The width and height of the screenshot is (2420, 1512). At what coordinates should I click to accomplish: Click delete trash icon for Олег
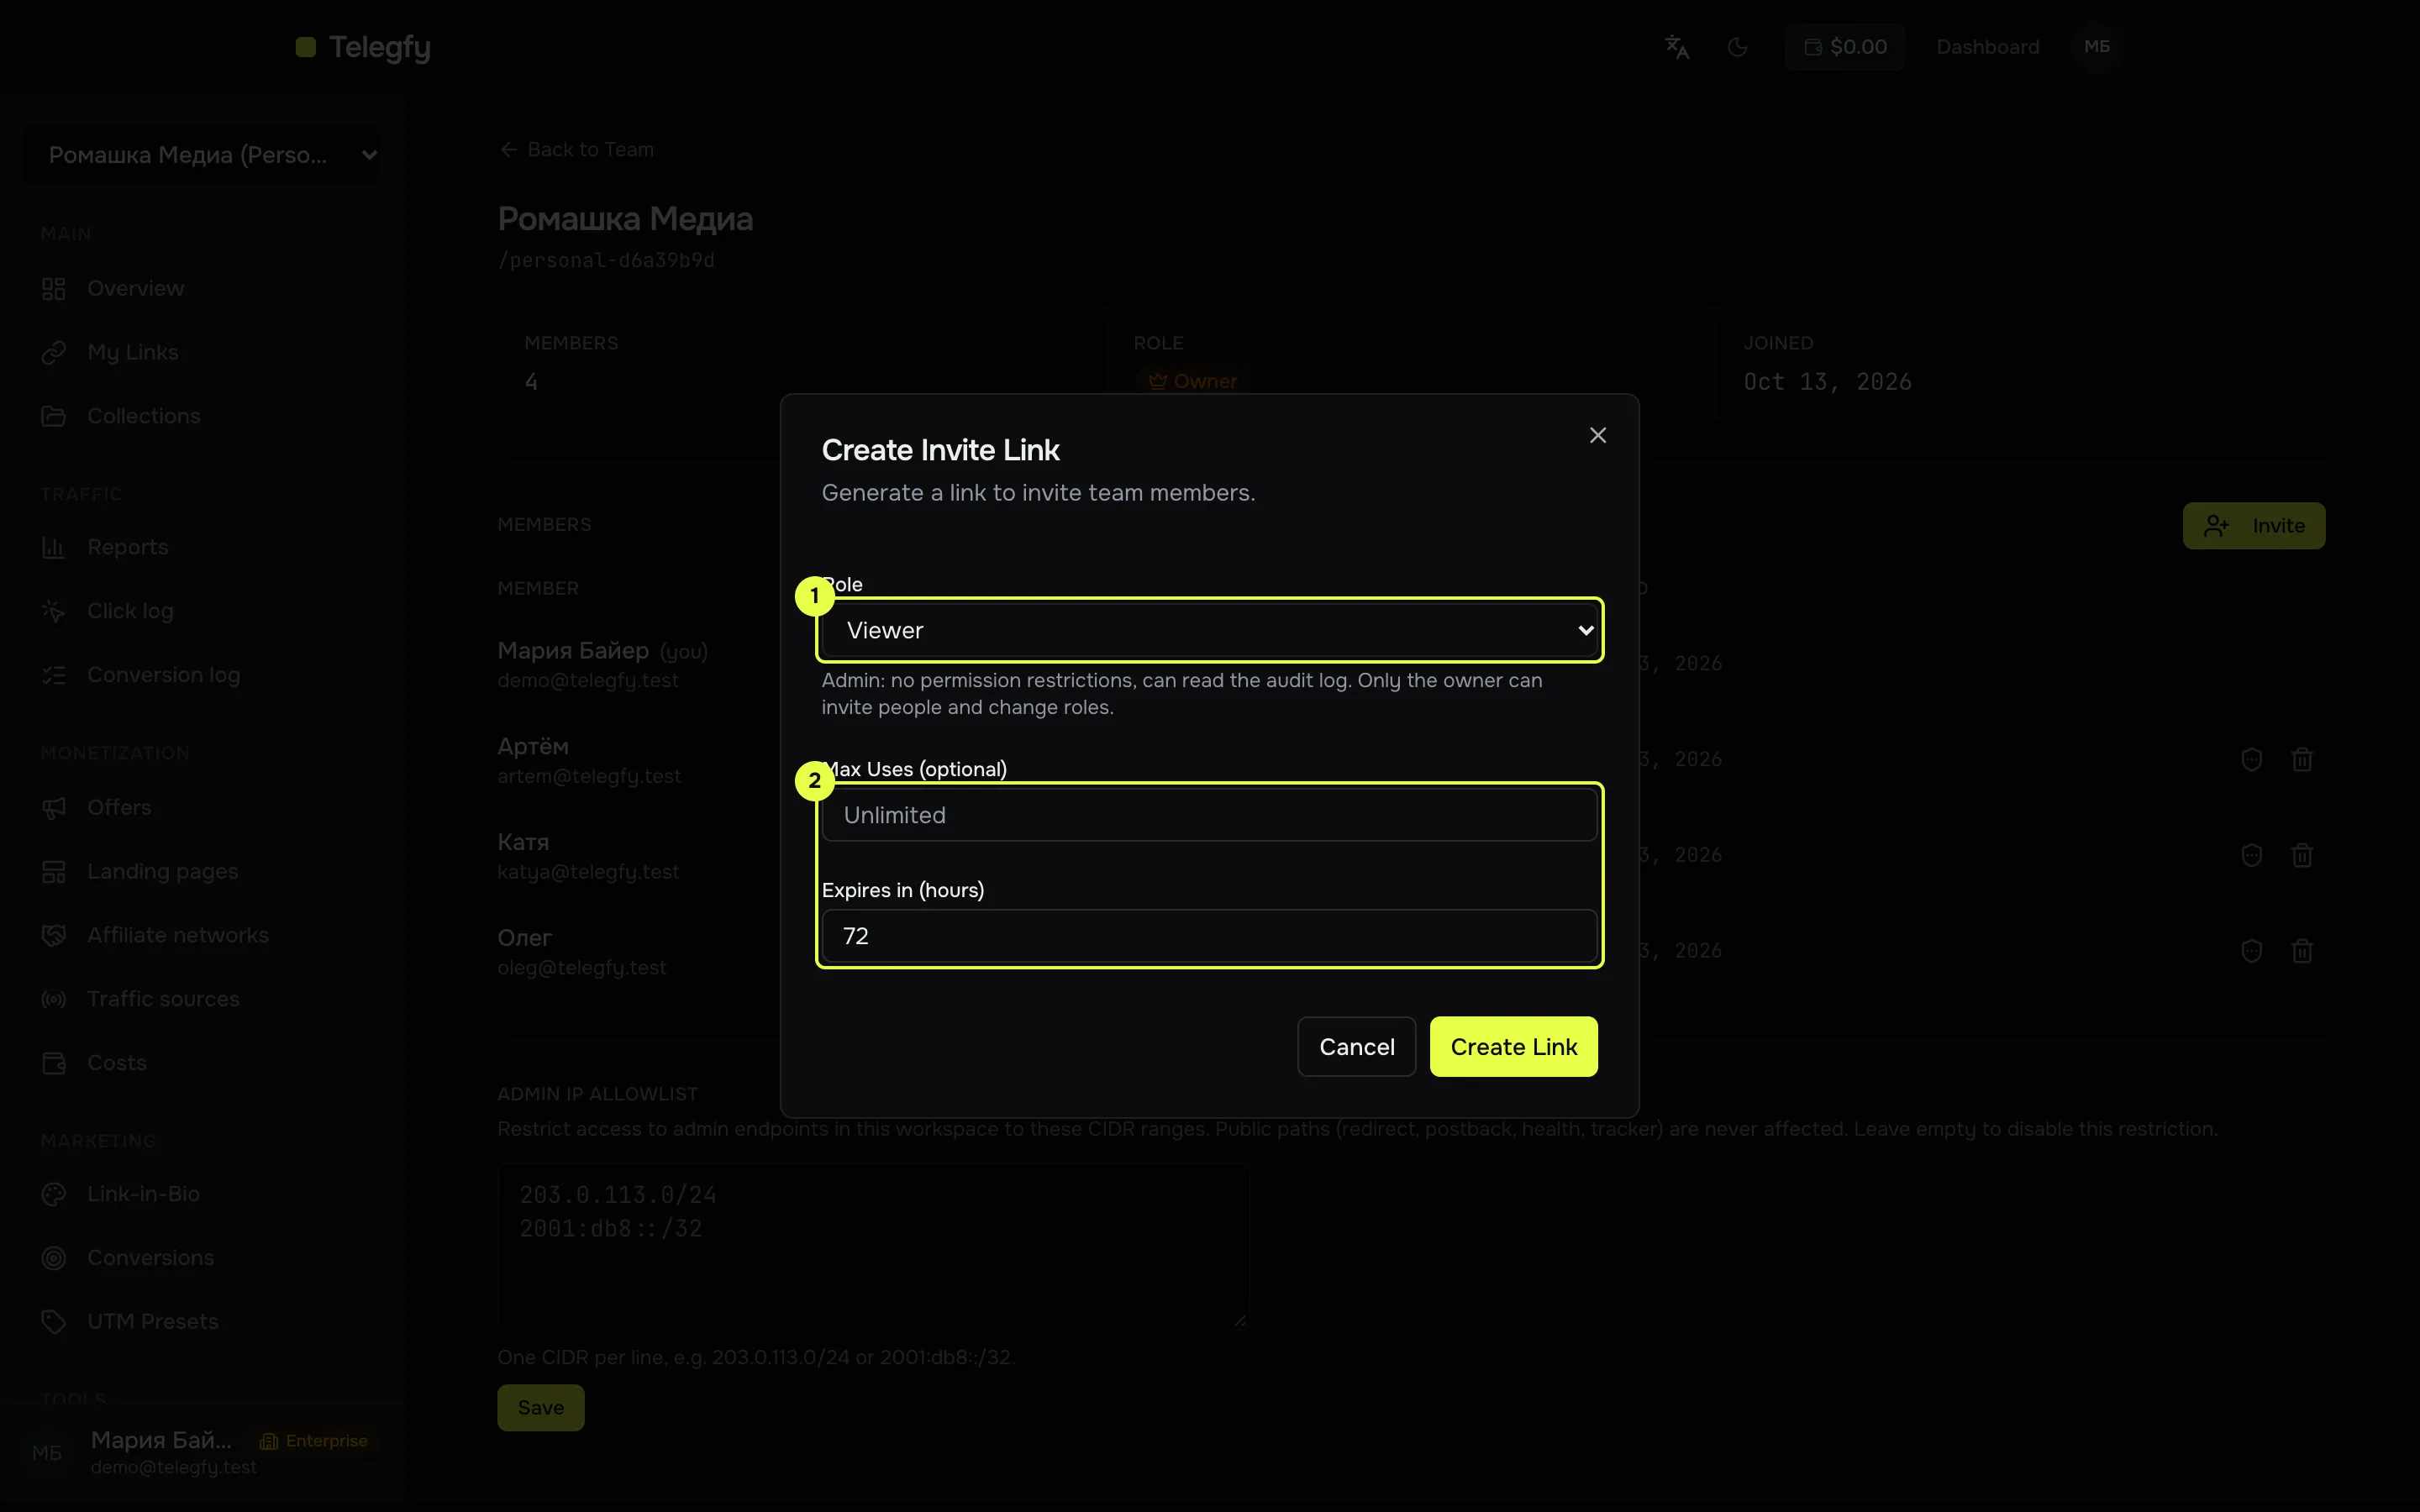tap(2302, 951)
